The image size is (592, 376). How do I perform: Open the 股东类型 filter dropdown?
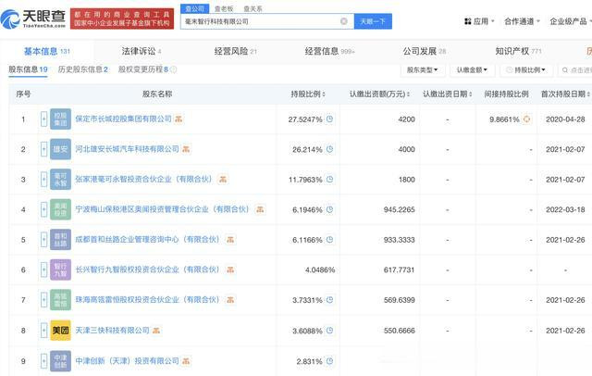tap(423, 69)
